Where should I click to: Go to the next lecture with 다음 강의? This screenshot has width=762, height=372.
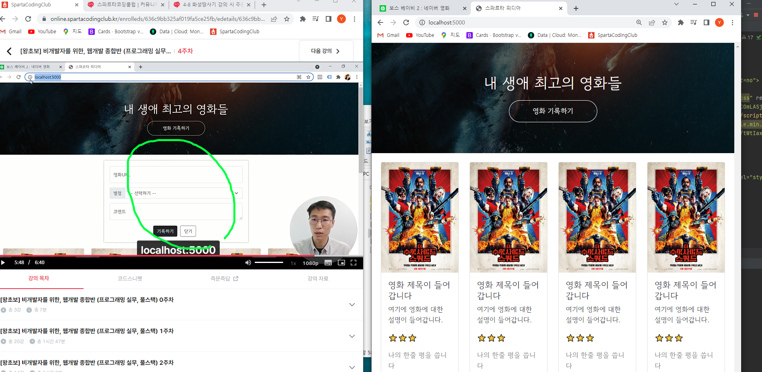click(x=326, y=51)
